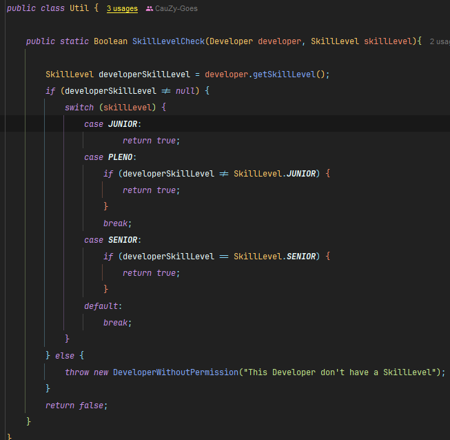Viewport: 450px width, 440px height.
Task: Click the 'throw' keyword
Action: coord(76,372)
